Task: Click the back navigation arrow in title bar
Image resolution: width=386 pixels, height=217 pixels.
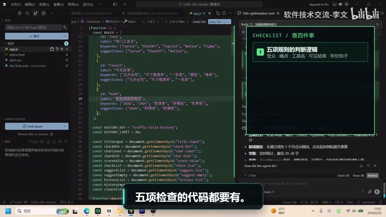Action: (125, 4)
